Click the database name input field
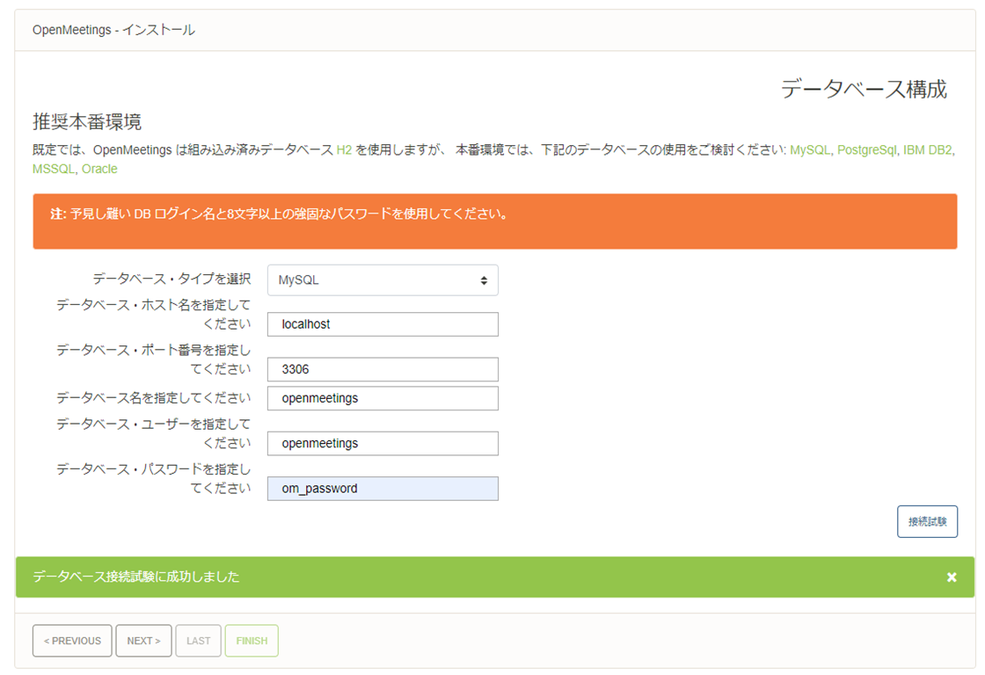 (383, 398)
